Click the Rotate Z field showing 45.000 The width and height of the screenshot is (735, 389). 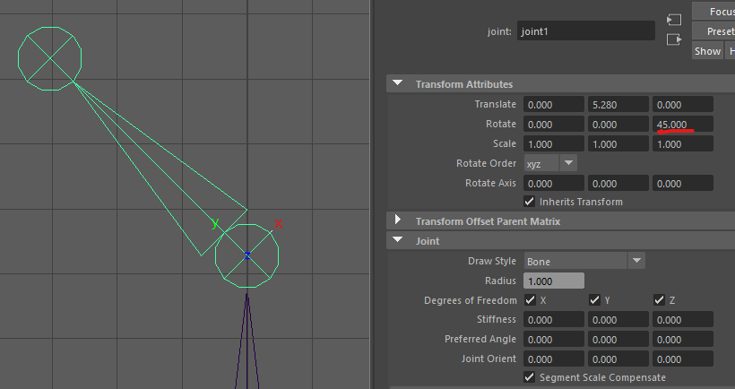coord(683,124)
